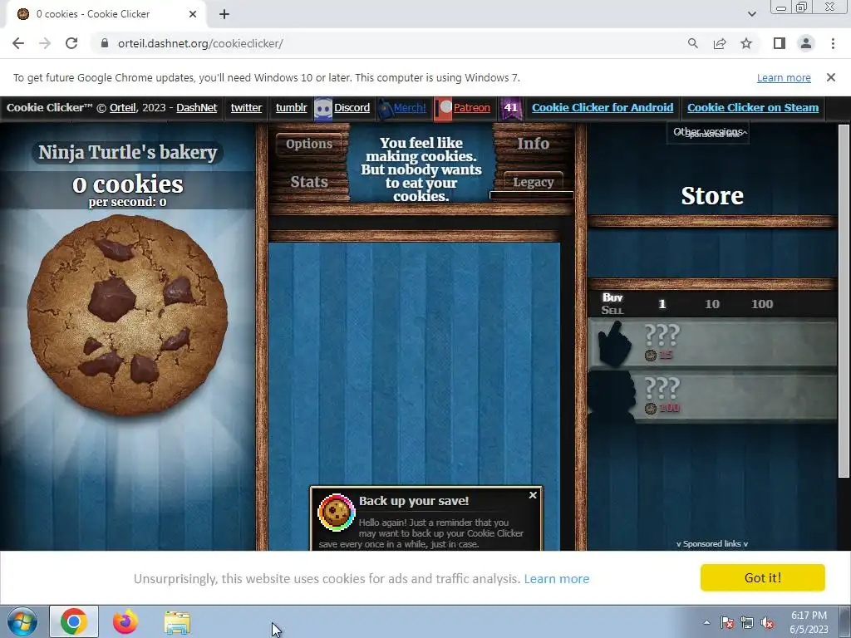Image resolution: width=851 pixels, height=638 pixels.
Task: Share this page icon
Action: point(720,43)
